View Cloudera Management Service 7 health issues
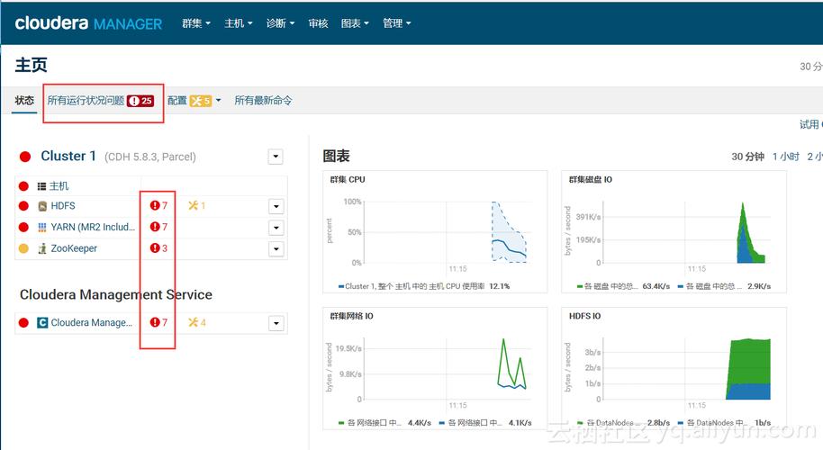The width and height of the screenshot is (823, 450). click(158, 322)
